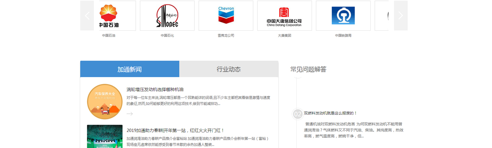The image size is (492, 148).
Task: Open the green event photo thumbnail
Action: tap(105, 137)
